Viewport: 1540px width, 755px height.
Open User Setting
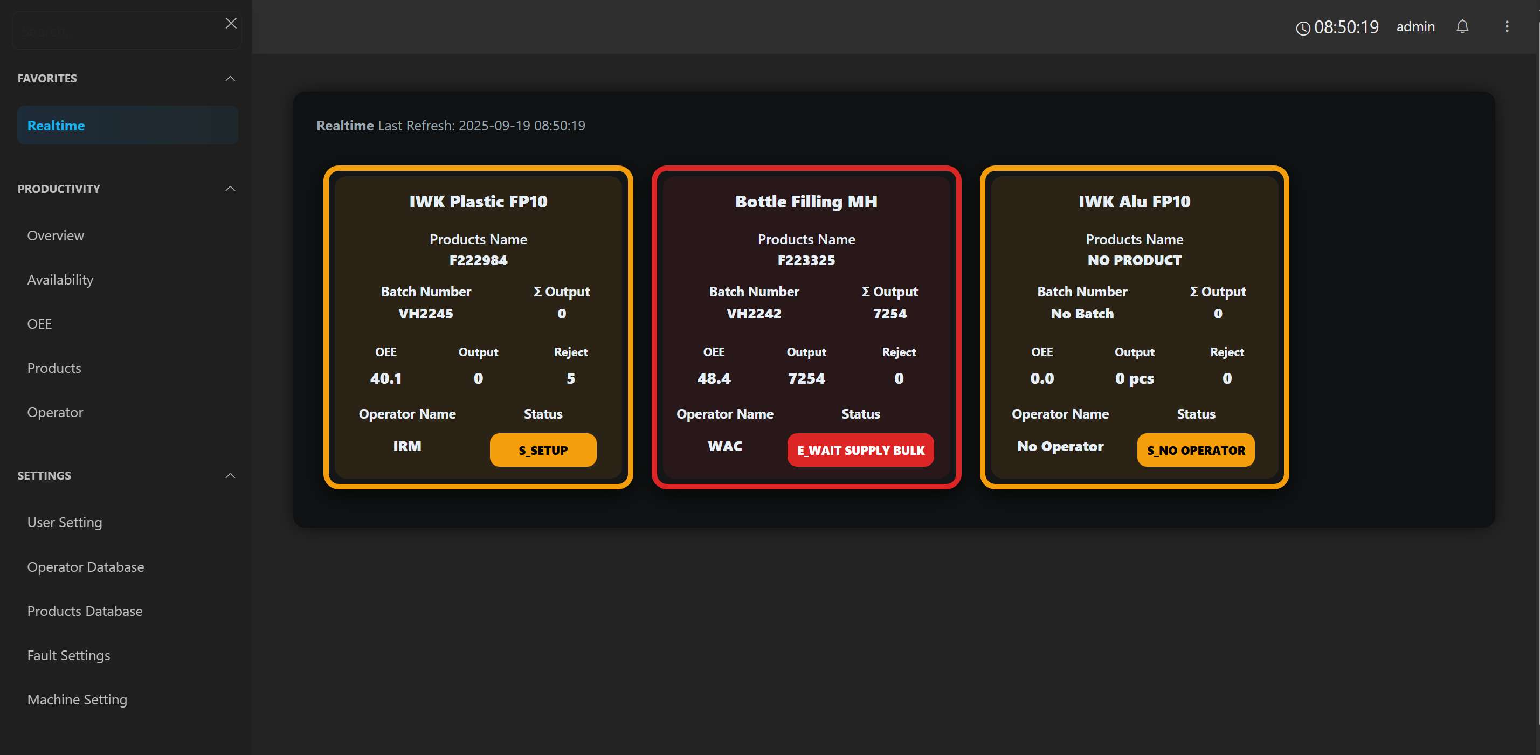pos(65,522)
